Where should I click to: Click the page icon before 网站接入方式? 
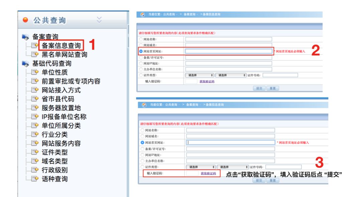[x=35, y=90]
